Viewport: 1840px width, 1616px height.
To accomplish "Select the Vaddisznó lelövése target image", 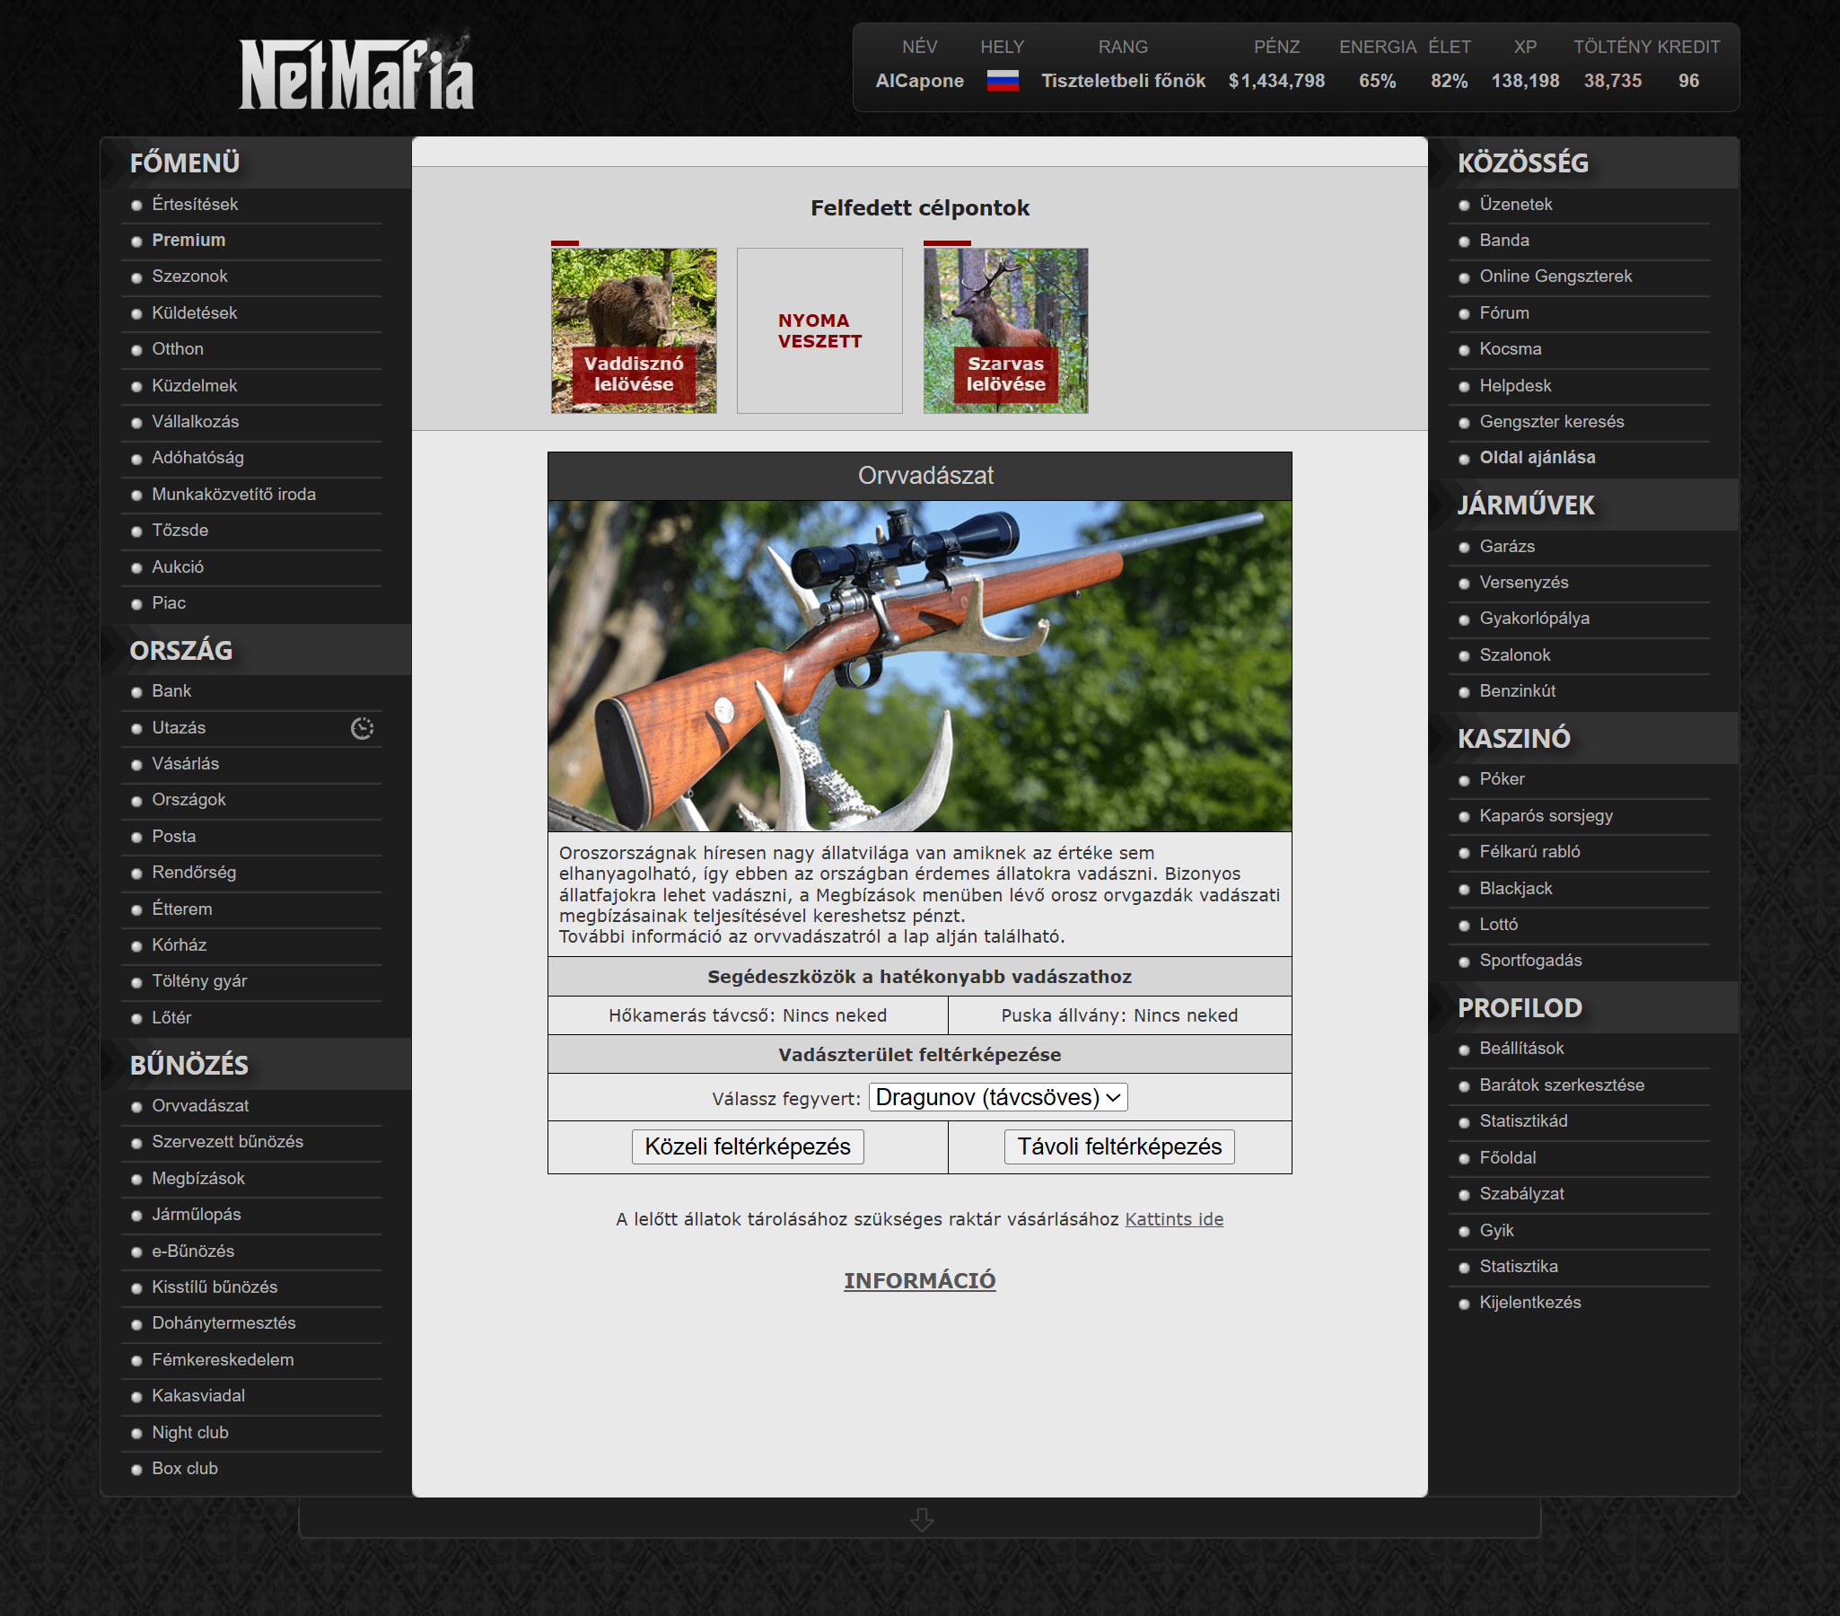I will (634, 330).
